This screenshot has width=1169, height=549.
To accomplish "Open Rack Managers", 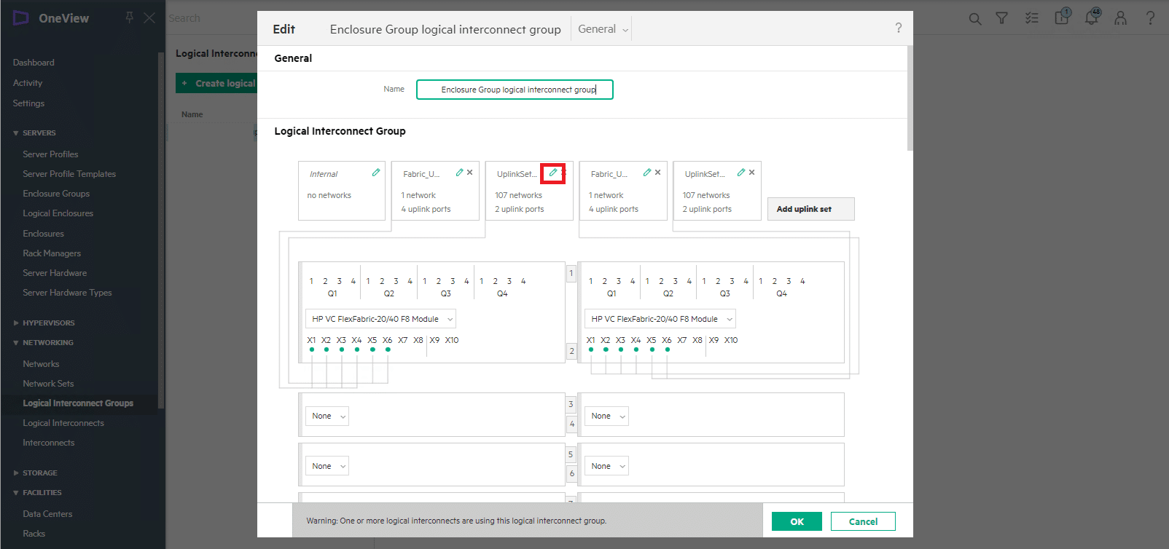I will click(52, 253).
